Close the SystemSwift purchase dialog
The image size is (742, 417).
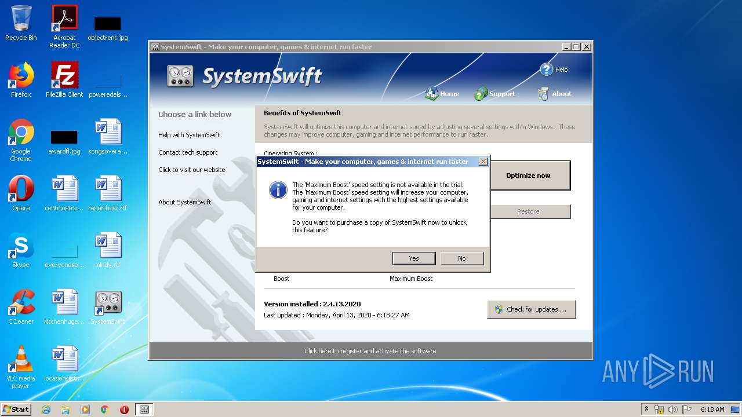pyautogui.click(x=483, y=162)
